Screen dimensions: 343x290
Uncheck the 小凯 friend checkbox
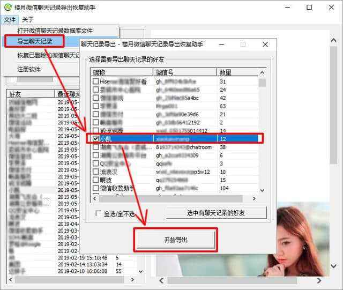(95, 138)
